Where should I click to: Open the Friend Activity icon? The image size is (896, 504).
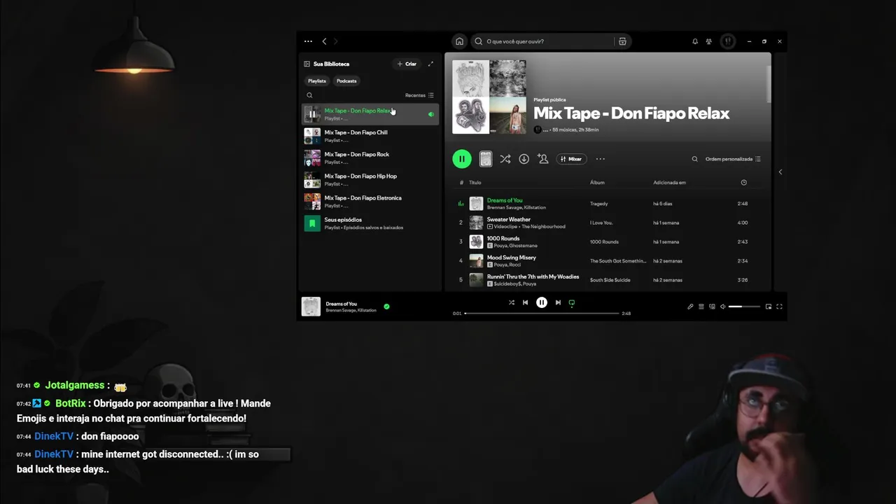709,41
